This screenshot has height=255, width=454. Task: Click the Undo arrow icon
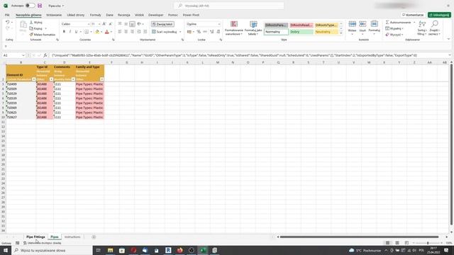tap(8, 22)
